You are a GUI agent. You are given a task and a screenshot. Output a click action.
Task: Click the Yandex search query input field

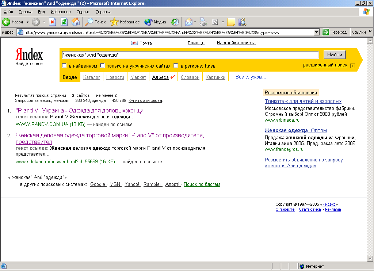[190, 55]
